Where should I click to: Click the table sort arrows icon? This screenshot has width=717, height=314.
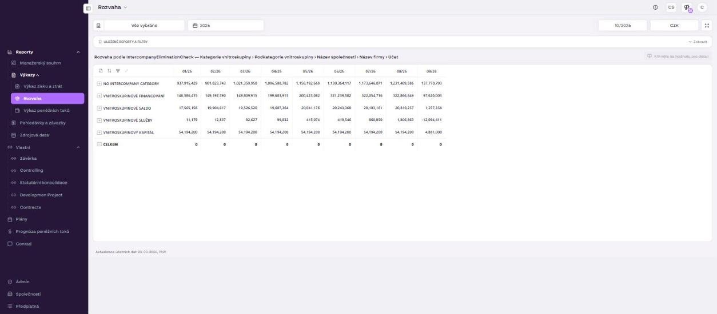(109, 71)
